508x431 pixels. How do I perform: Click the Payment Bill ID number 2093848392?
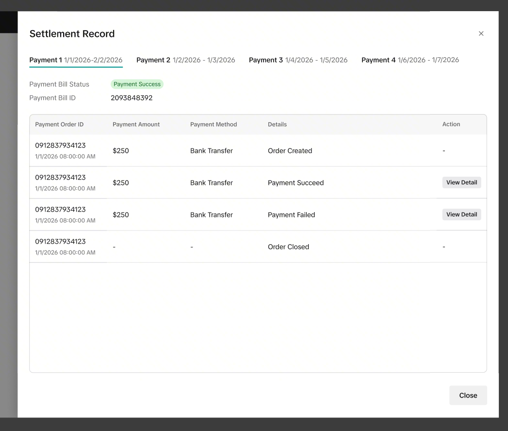131,98
